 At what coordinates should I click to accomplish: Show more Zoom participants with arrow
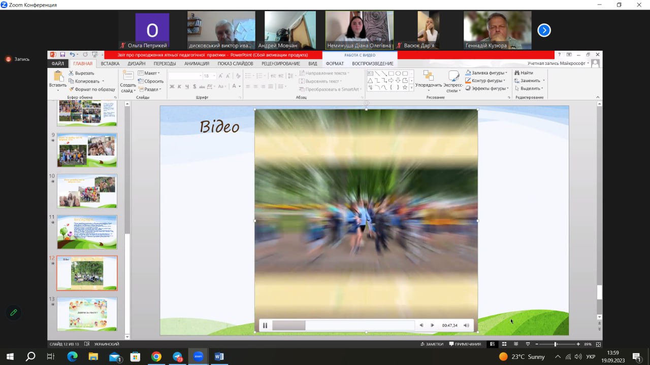544,30
